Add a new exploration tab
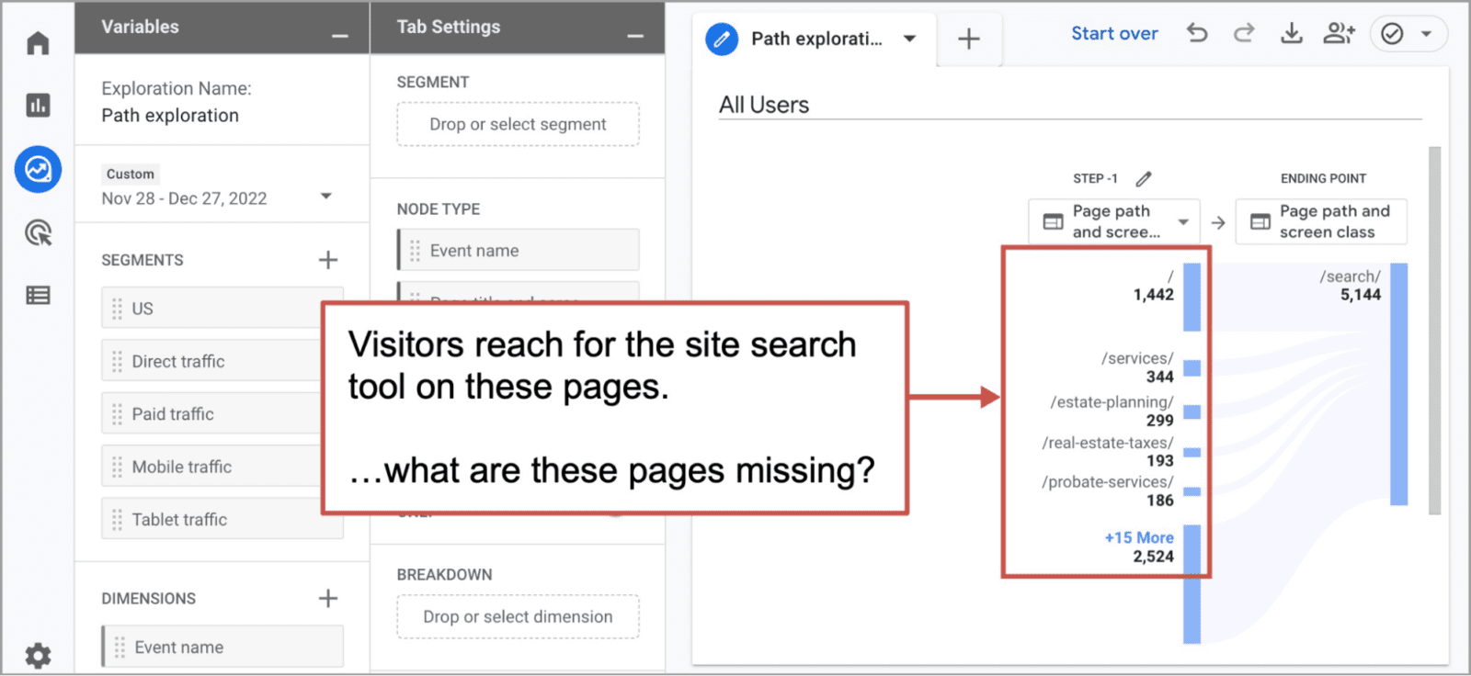This screenshot has width=1471, height=676. point(969,39)
